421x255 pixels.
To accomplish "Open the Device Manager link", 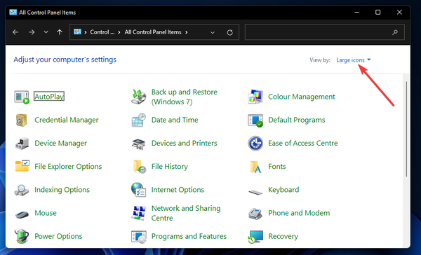I will point(60,143).
